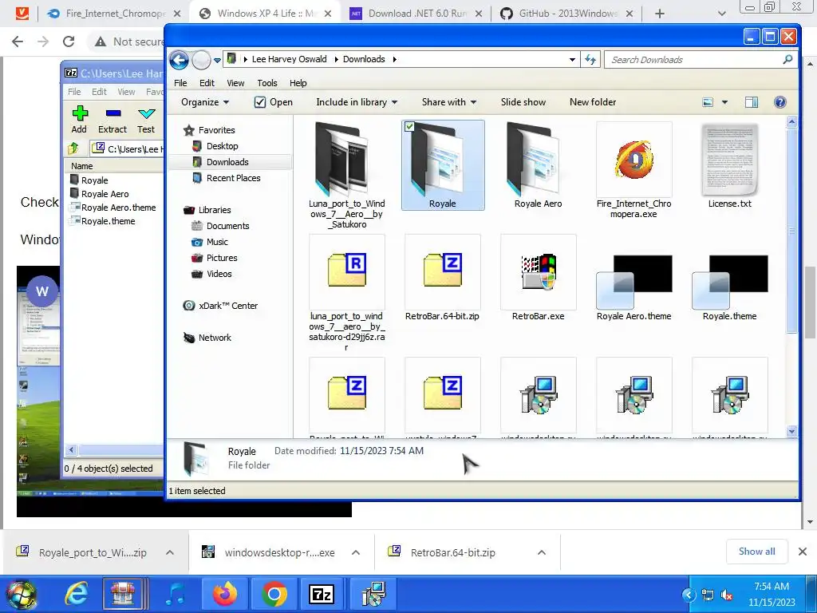Click the muted volume tray icon
Image resolution: width=817 pixels, height=613 pixels.
click(727, 595)
